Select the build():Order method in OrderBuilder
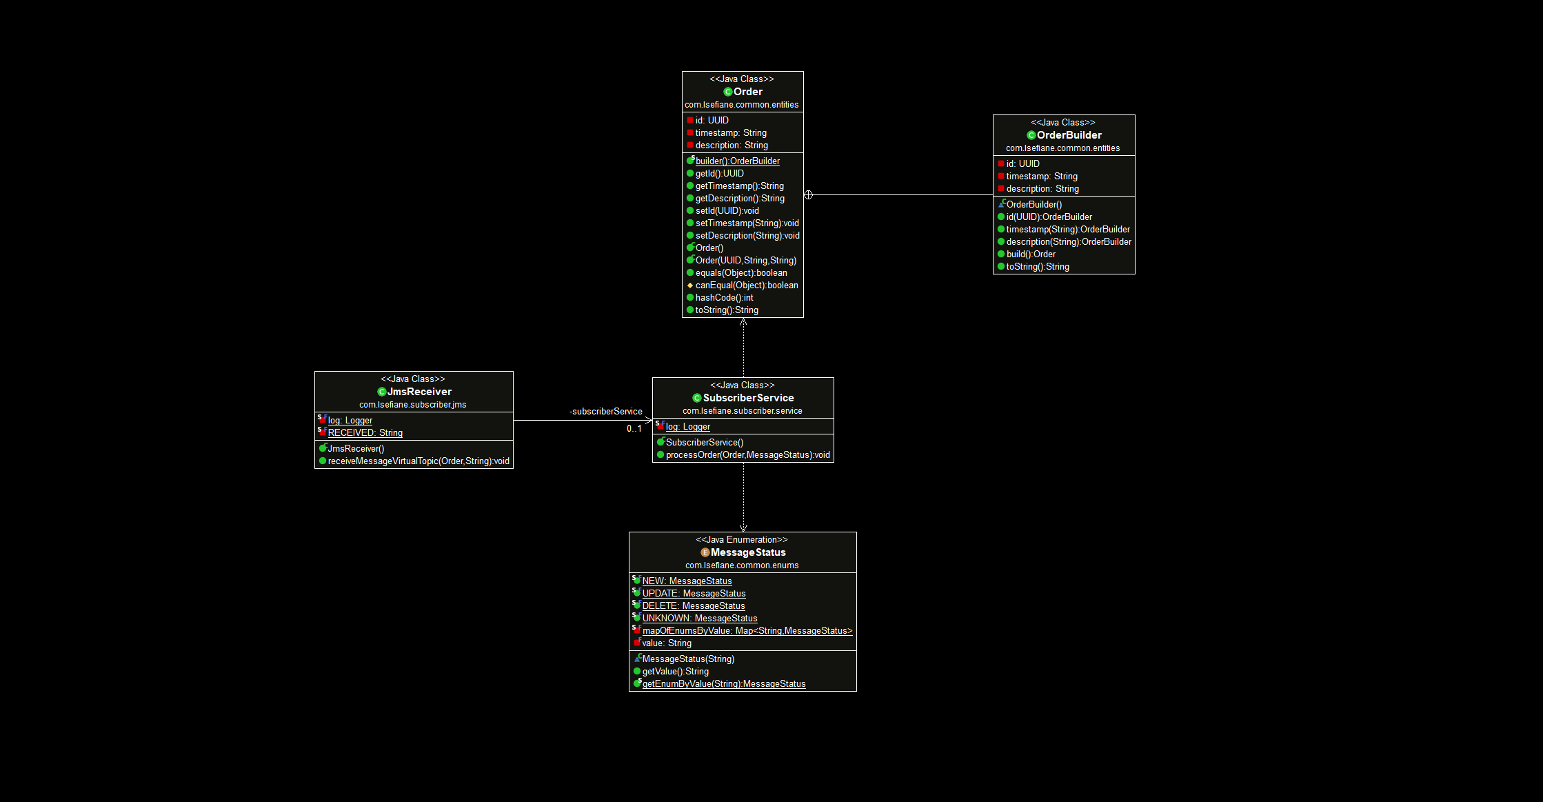 tap(1030, 254)
